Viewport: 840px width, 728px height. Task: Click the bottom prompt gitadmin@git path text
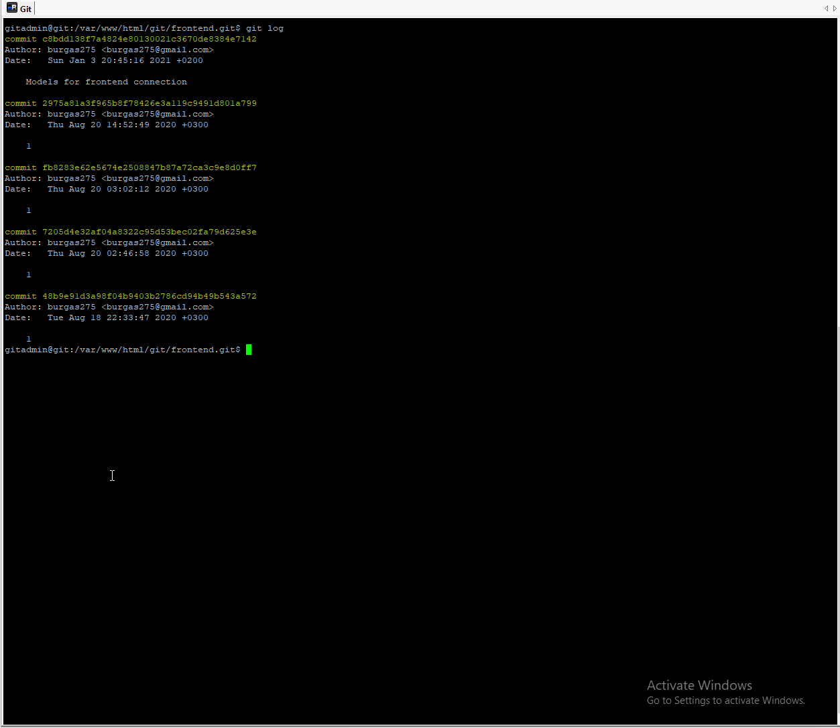tap(123, 350)
